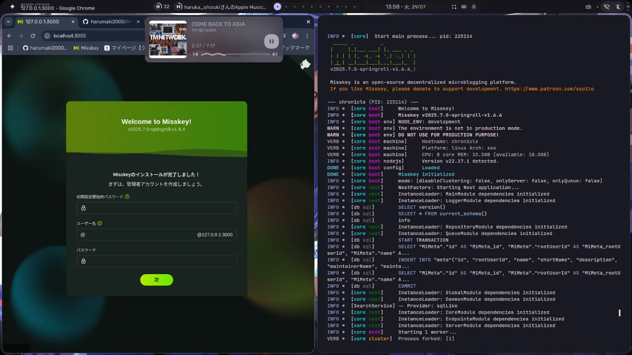
Task: Click the パスワード password field
Action: point(157,261)
